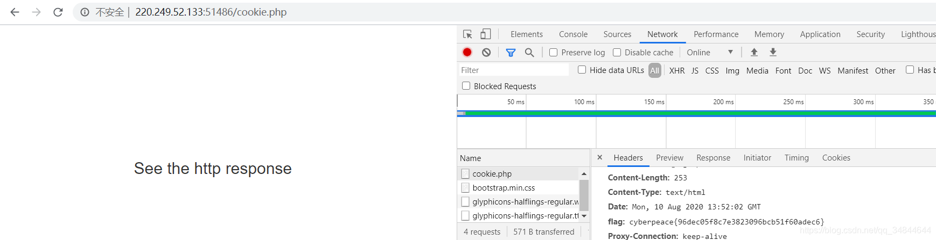The height and width of the screenshot is (240, 936).
Task: Open the Performance tab
Action: click(716, 34)
